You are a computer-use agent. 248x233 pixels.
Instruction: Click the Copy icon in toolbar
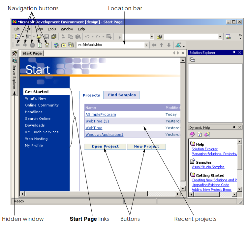tap(70, 37)
